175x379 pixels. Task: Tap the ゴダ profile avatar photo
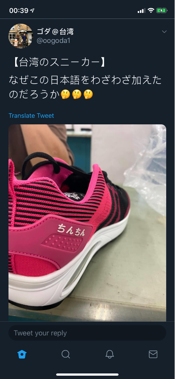pos(21,36)
